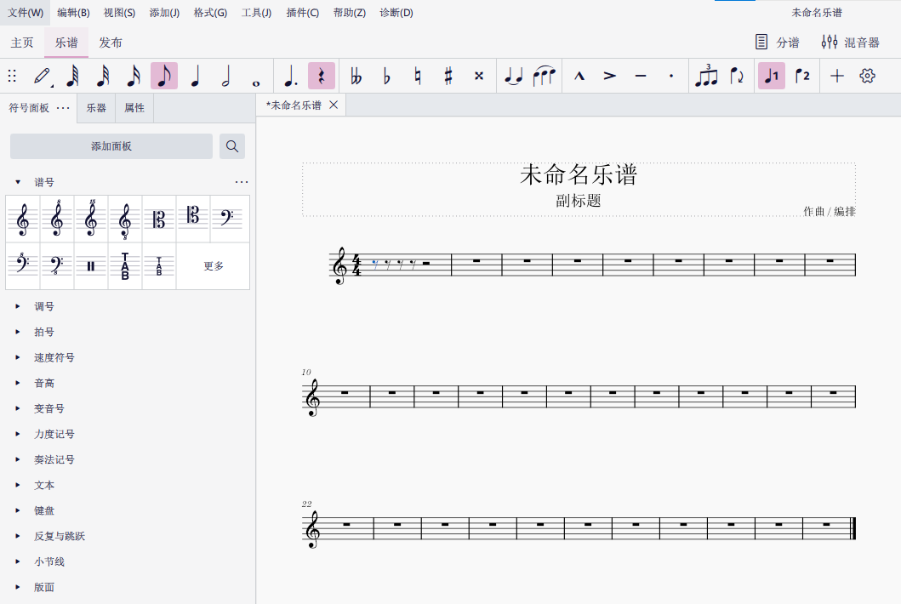Expand the 速度符号 palette section
Viewport: 901px width, 604px height.
[x=54, y=357]
